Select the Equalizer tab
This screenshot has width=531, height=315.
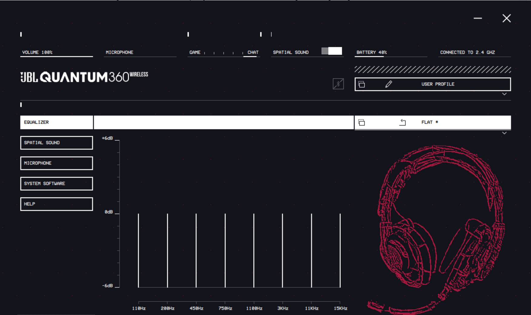pyautogui.click(x=57, y=122)
